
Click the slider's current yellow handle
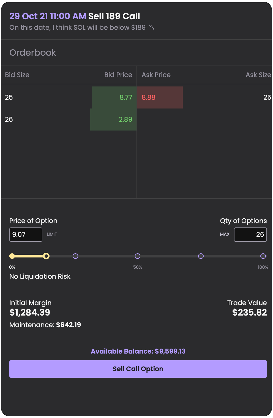point(46,256)
